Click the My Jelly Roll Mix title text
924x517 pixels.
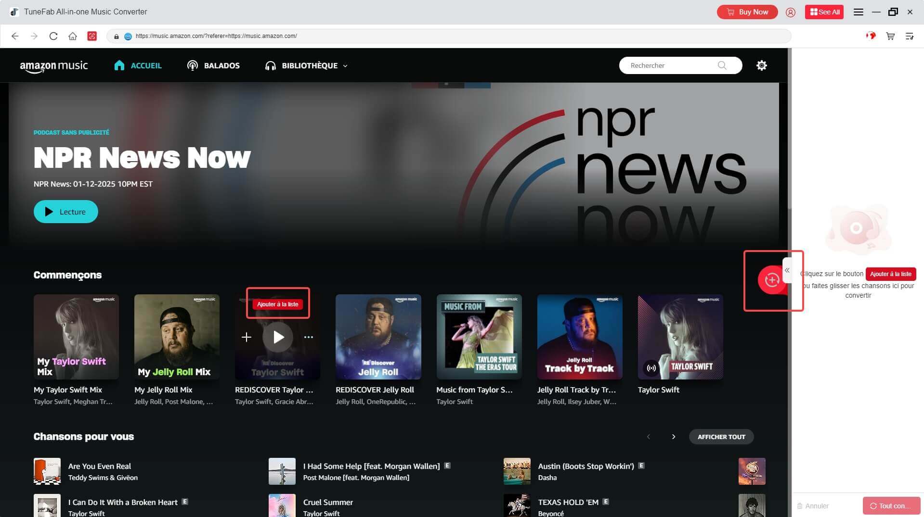(163, 390)
